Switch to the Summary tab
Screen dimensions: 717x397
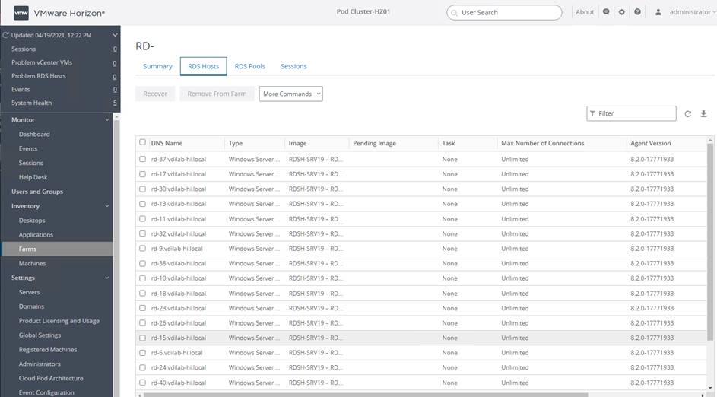[157, 66]
